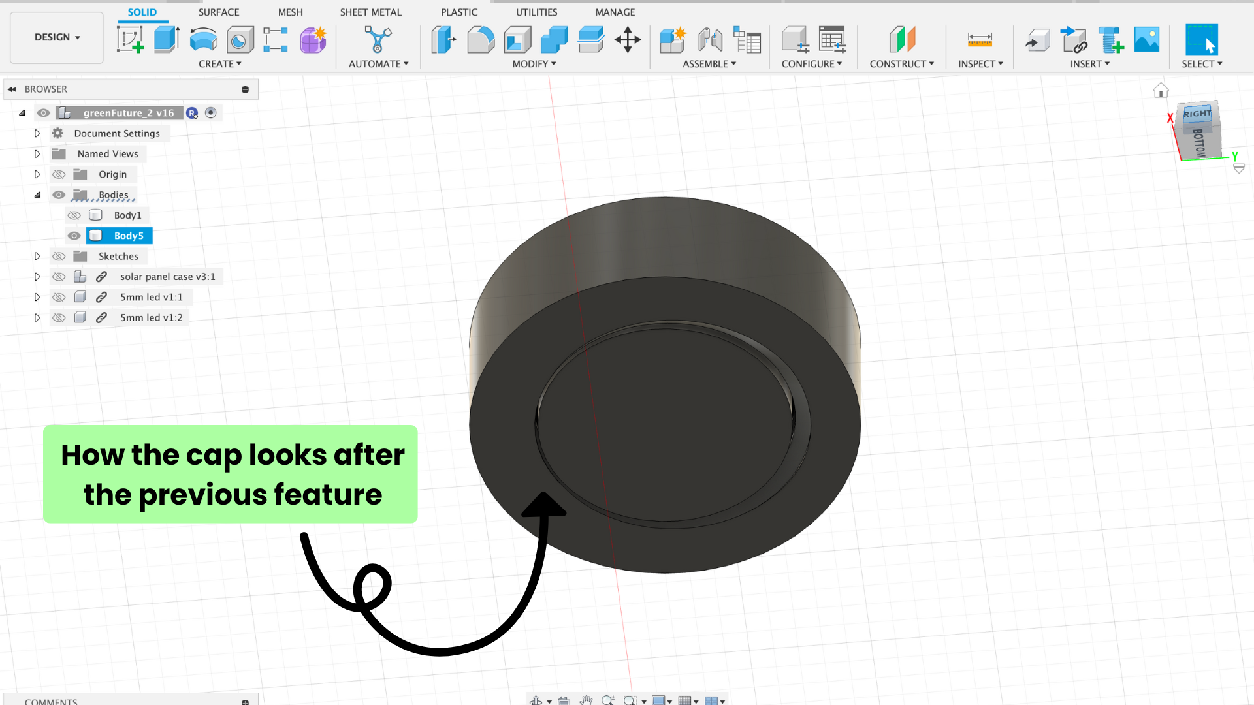Open the MODIFY dropdown menu
This screenshot has width=1254, height=705.
tap(534, 64)
